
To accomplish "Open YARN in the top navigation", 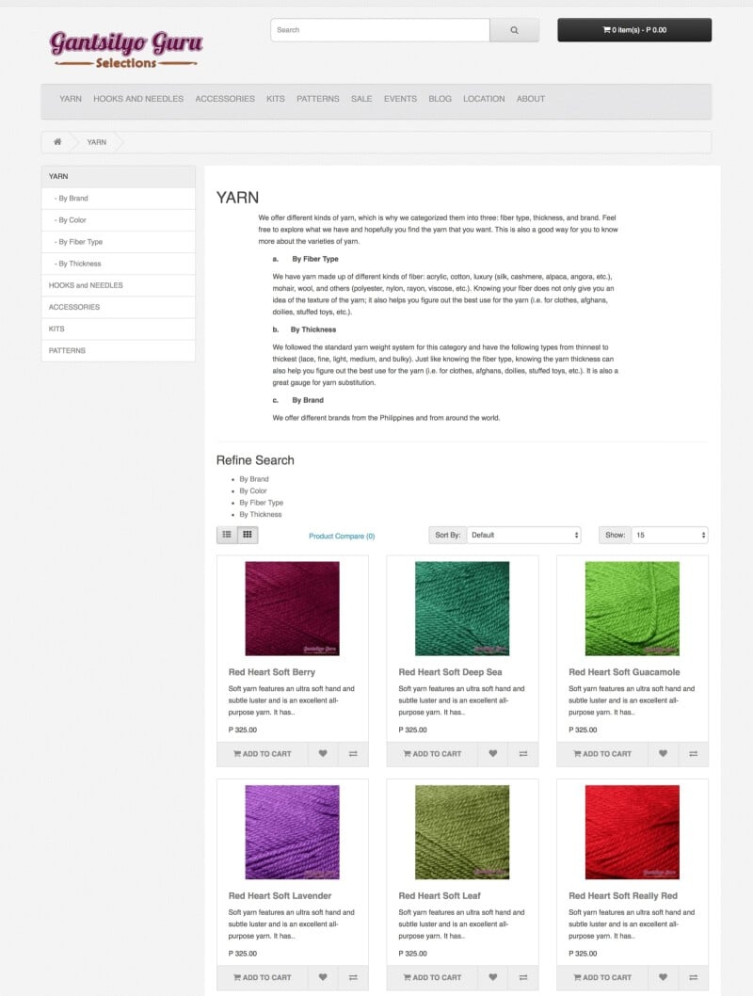I will tap(71, 99).
